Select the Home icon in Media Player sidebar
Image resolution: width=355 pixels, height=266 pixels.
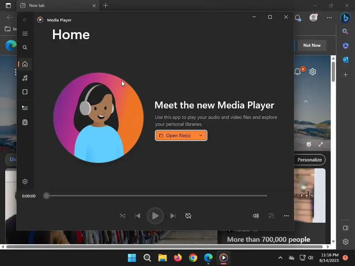[x=25, y=64]
